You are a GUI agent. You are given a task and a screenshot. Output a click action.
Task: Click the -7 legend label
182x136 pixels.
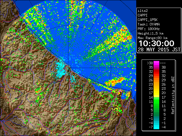pos(151,127)
